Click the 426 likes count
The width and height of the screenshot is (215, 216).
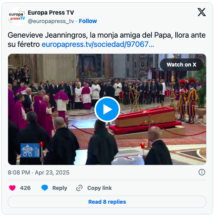point(25,188)
